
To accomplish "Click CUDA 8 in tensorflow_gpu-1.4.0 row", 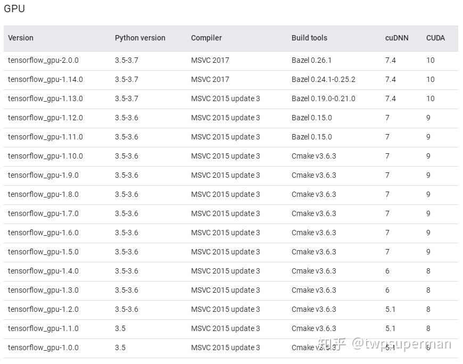I will tap(428, 271).
